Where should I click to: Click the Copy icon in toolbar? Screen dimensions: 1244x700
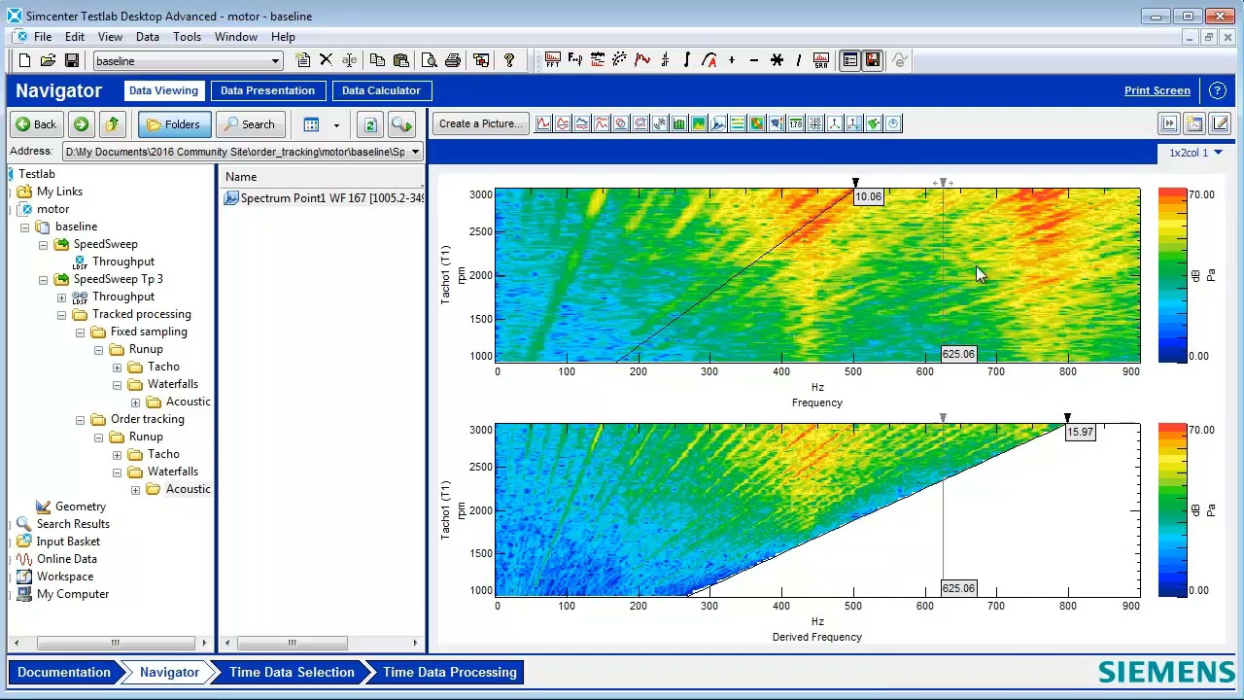(x=377, y=60)
